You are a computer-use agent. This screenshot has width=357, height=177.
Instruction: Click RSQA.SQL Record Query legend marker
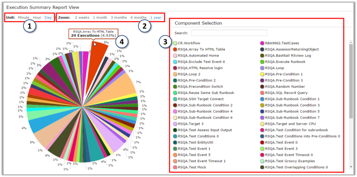coord(262,93)
